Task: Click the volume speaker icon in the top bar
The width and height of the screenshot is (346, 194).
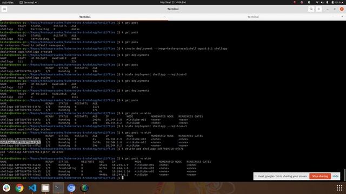Action: 322,2
